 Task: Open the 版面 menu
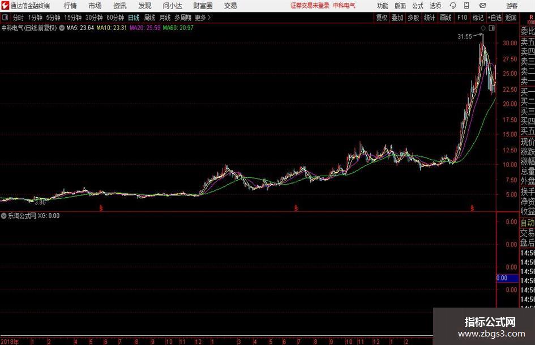pos(400,6)
